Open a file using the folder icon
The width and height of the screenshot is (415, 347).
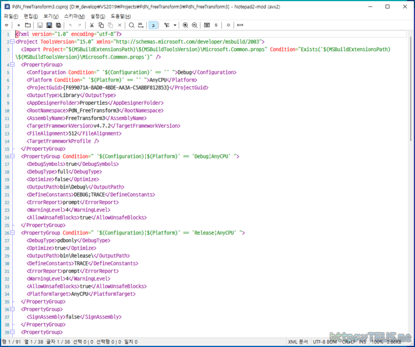point(28,25)
